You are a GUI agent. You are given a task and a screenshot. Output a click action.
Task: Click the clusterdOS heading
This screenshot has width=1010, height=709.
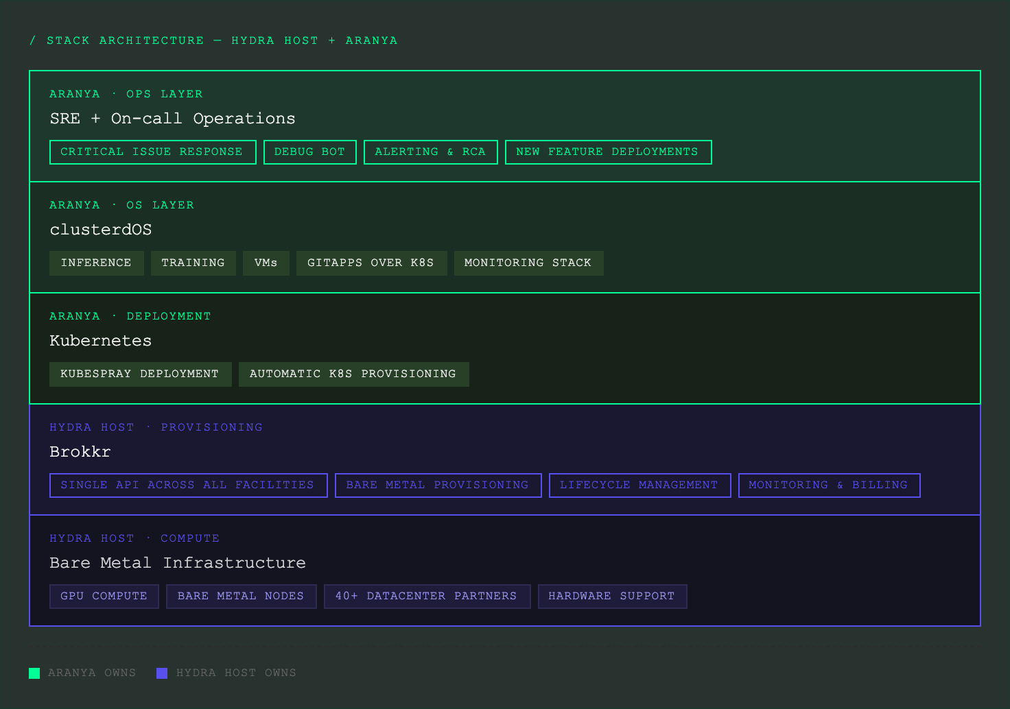tap(101, 230)
